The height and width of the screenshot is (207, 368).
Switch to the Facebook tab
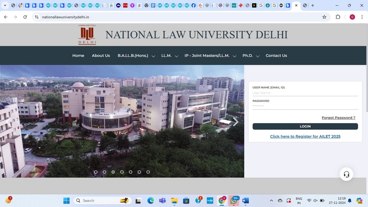click(193, 5)
